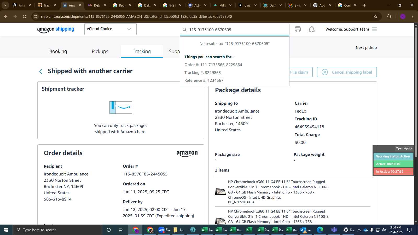Click Cancel shipping label button

[x=347, y=72]
